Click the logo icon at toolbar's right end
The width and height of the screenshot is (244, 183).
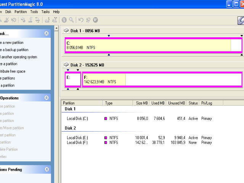point(241,20)
